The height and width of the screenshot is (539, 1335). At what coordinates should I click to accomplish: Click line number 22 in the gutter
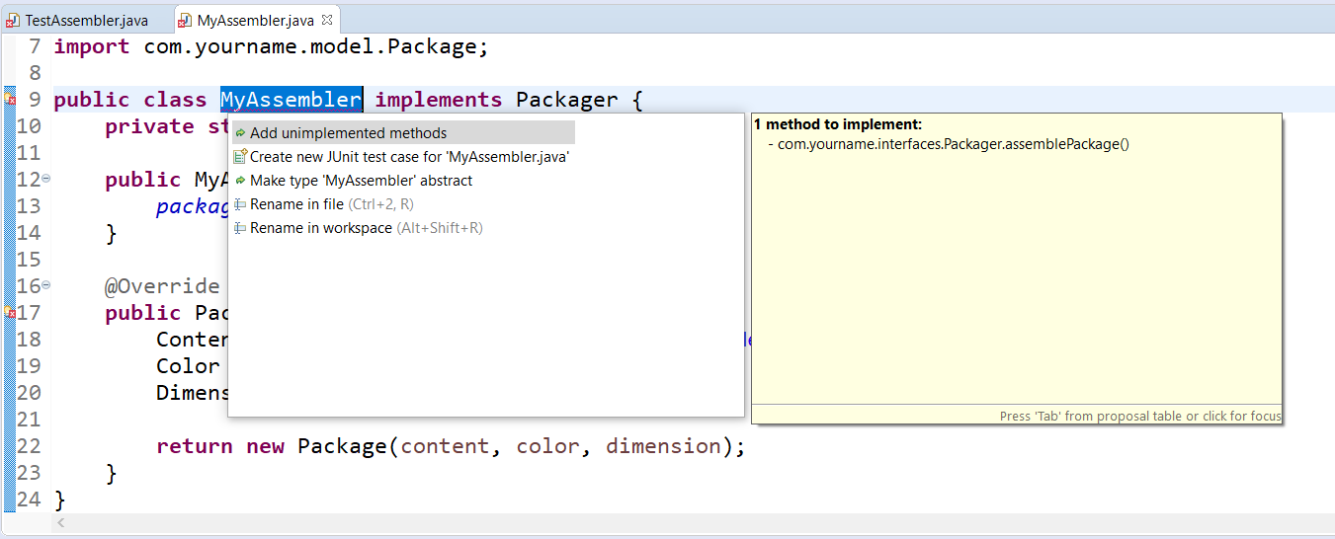pyautogui.click(x=29, y=446)
